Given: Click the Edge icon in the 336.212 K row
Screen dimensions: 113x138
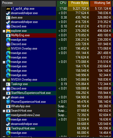Looking at the screenshot, I should (x=8, y=40).
